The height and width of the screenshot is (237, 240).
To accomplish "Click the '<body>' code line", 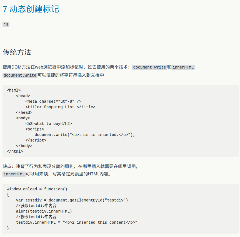I will click(x=23, y=118).
